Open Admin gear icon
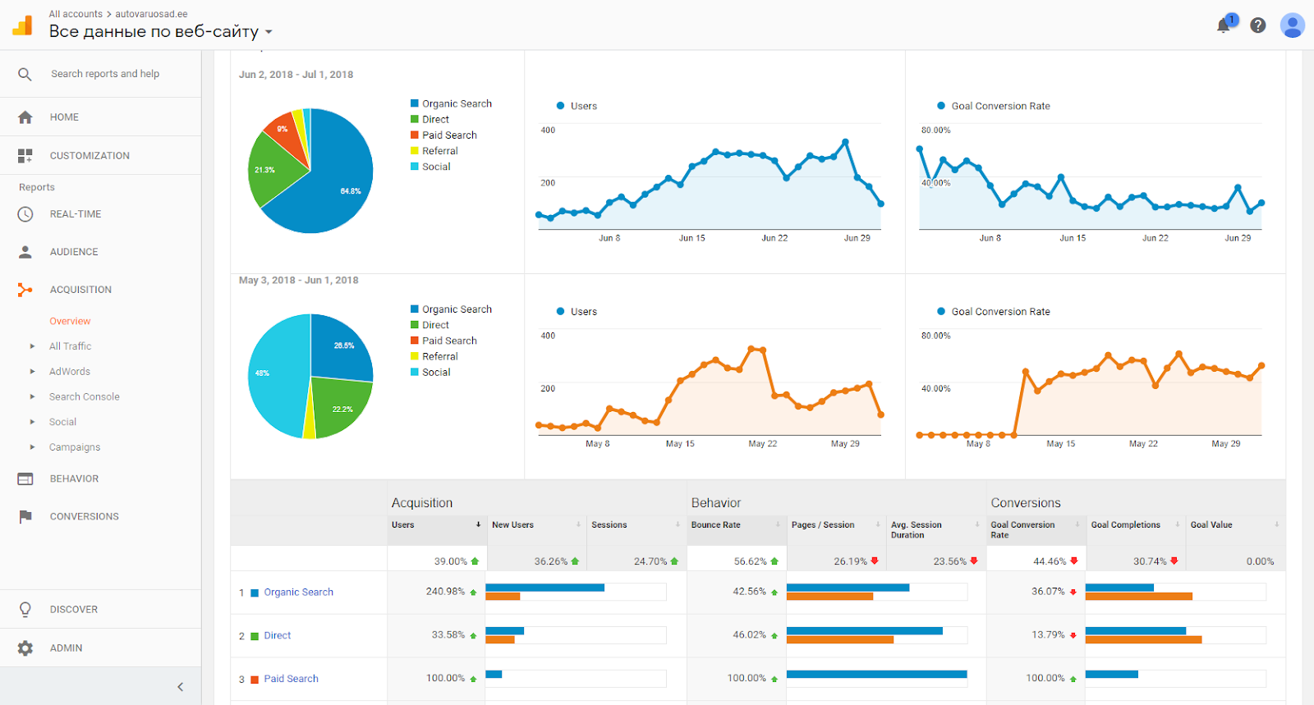The height and width of the screenshot is (705, 1314). point(25,648)
